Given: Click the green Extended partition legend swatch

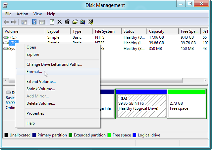Looking at the screenshot, I should (71, 135).
